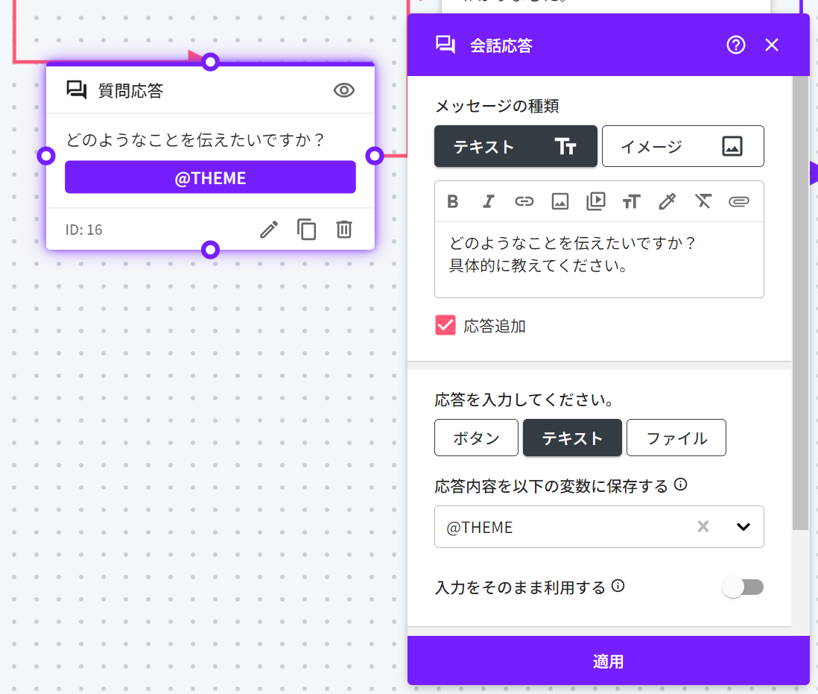Choose ファイル as the response type
Viewport: 818px width, 694px height.
tap(676, 438)
